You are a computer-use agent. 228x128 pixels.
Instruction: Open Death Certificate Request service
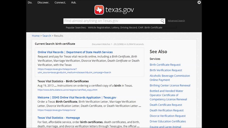[166, 105]
